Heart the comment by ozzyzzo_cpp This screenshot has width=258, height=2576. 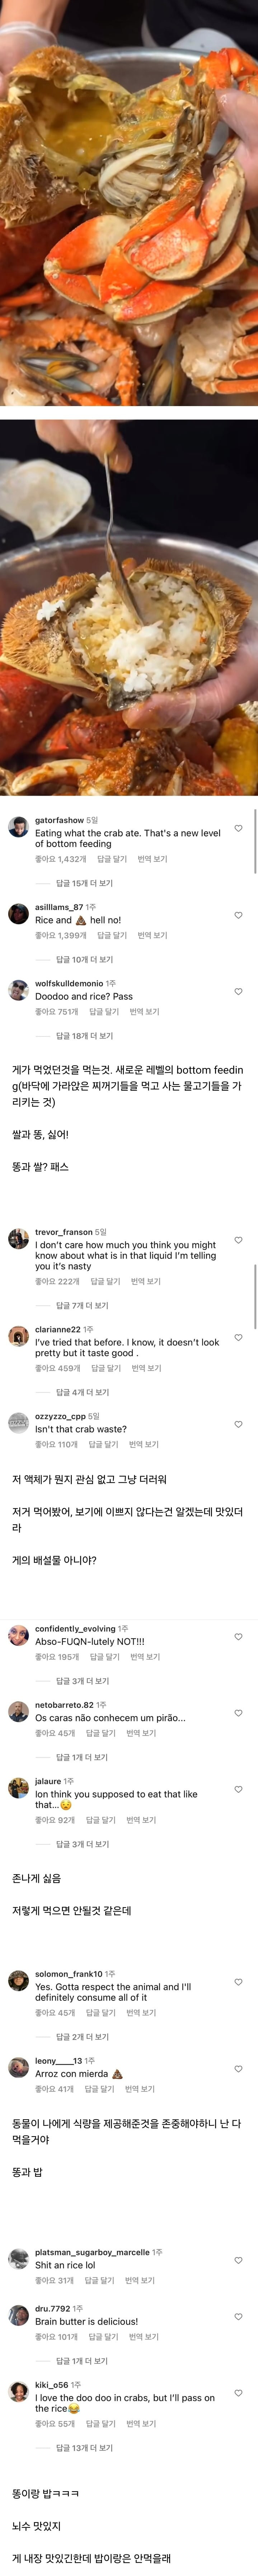coord(238,1424)
